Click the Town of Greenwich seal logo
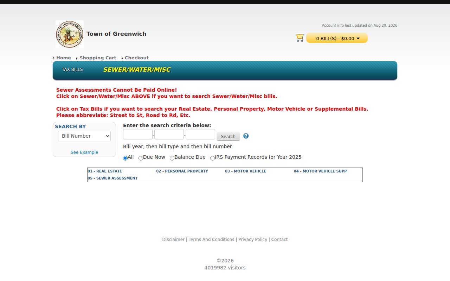Image resolution: width=450 pixels, height=281 pixels. coord(70,34)
